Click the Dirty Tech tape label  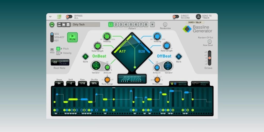[195, 22]
